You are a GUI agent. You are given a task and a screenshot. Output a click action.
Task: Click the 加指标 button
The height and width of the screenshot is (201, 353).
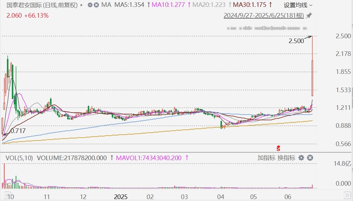tap(266, 158)
